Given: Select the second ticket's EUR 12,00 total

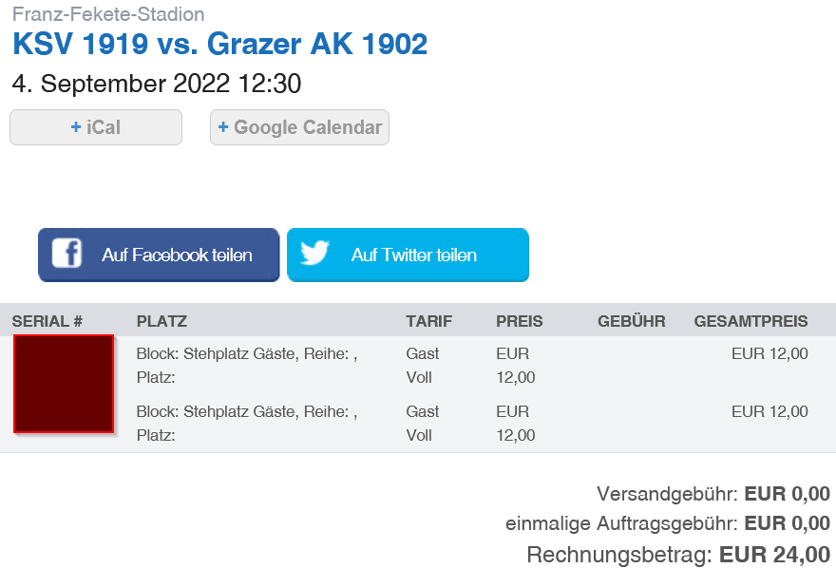Looking at the screenshot, I should [x=769, y=411].
